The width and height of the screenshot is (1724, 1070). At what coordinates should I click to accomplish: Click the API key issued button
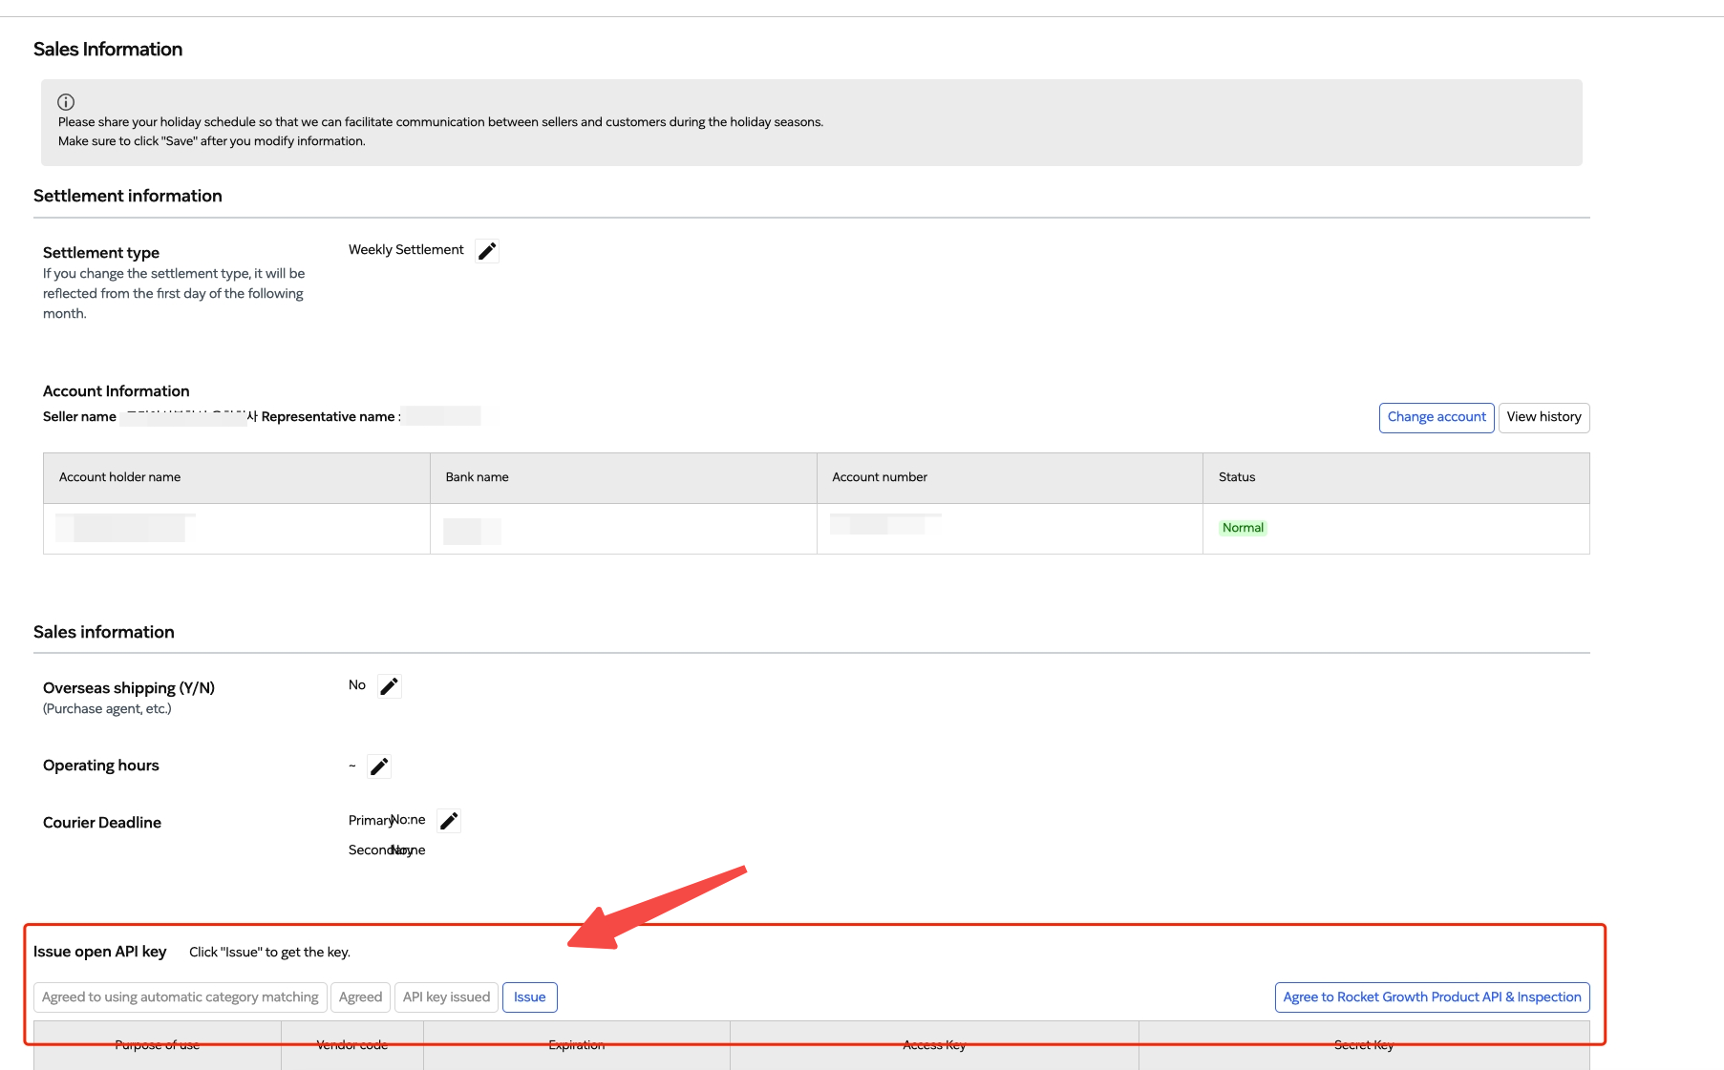(x=446, y=997)
